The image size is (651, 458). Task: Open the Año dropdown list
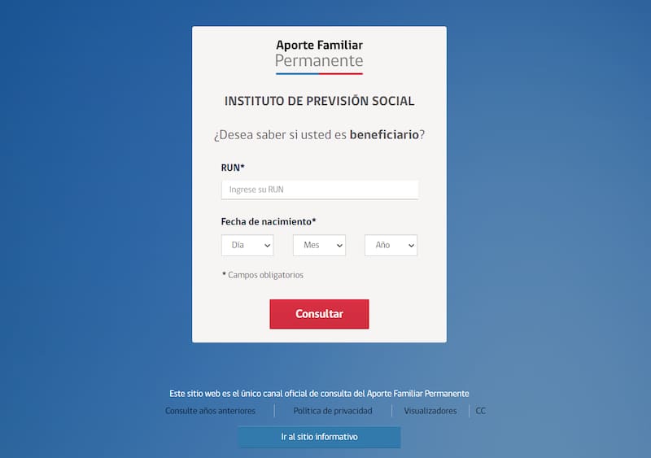pyautogui.click(x=391, y=245)
